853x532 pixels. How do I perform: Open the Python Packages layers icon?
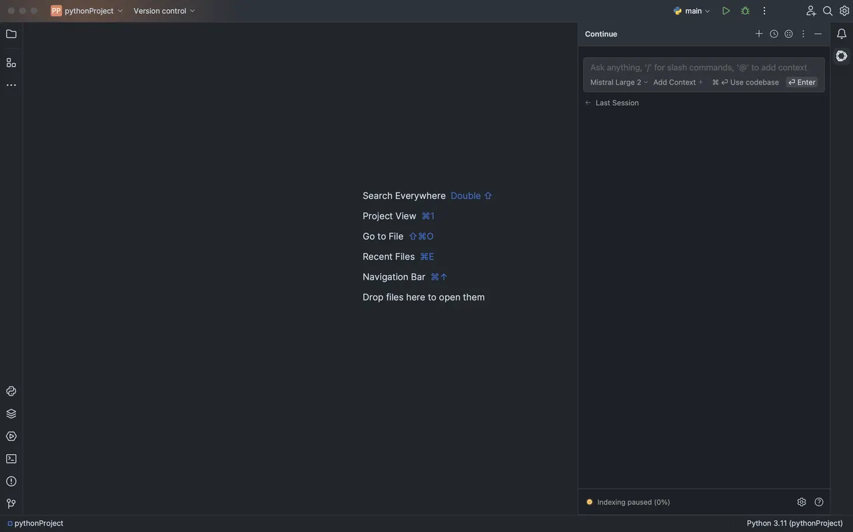[x=11, y=413]
